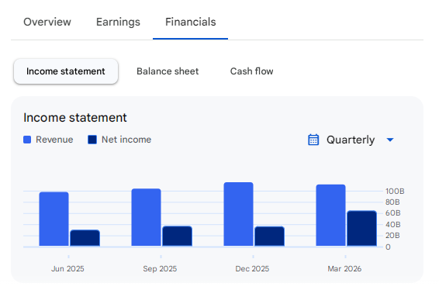Open the Overview tab
This screenshot has width=439, height=290.
[x=47, y=22]
